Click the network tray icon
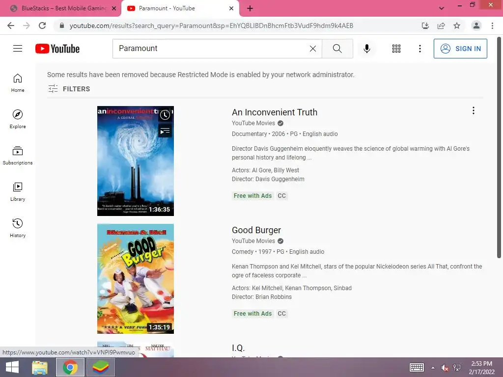 tap(457, 368)
